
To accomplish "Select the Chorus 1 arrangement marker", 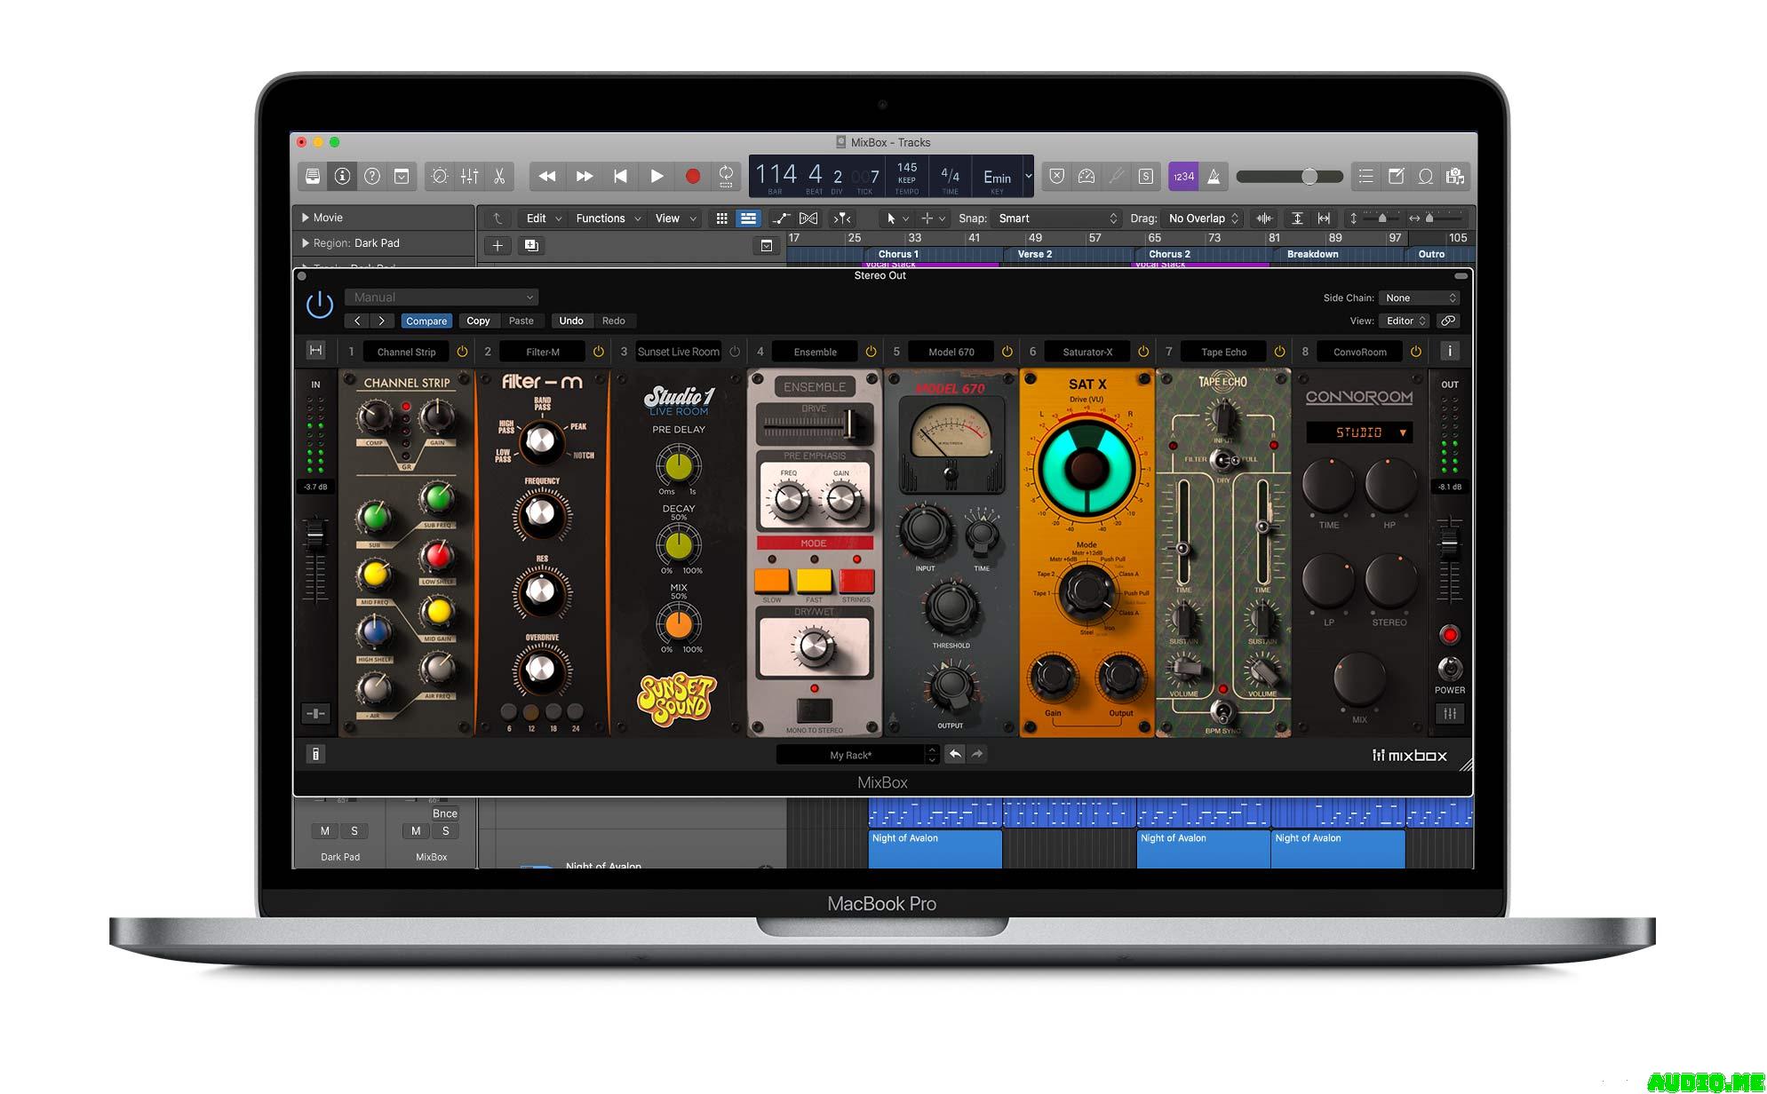I will click(898, 254).
